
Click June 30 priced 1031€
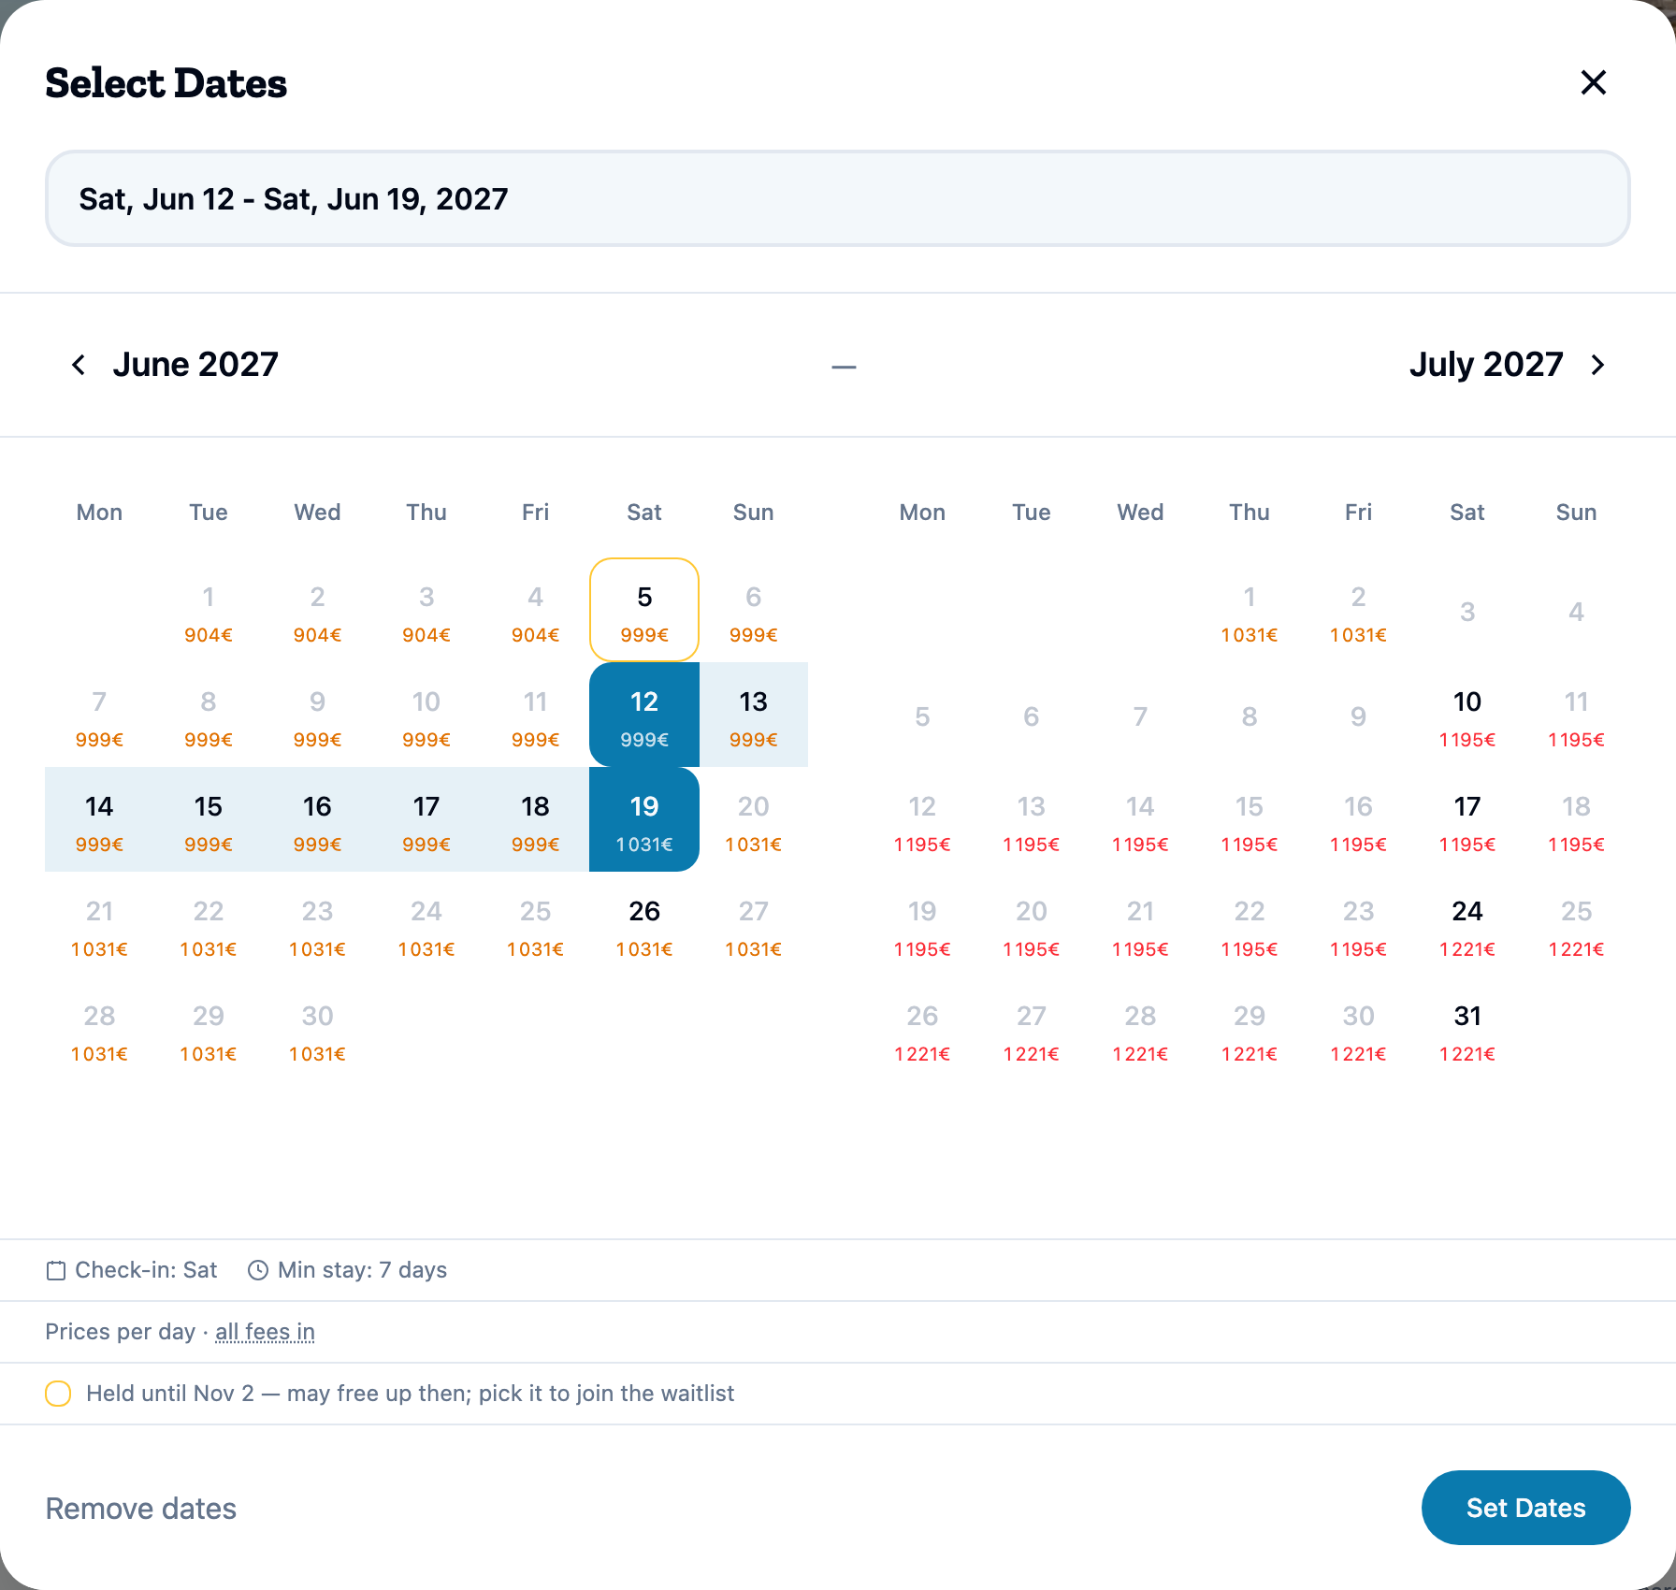(317, 1029)
